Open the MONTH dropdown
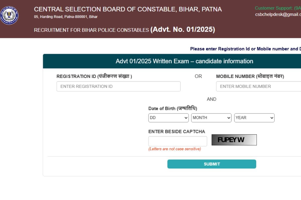Viewport: 301px width, 200px height. click(x=211, y=118)
